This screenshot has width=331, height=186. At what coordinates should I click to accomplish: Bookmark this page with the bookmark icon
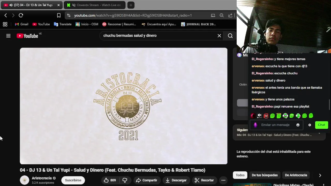59,16
